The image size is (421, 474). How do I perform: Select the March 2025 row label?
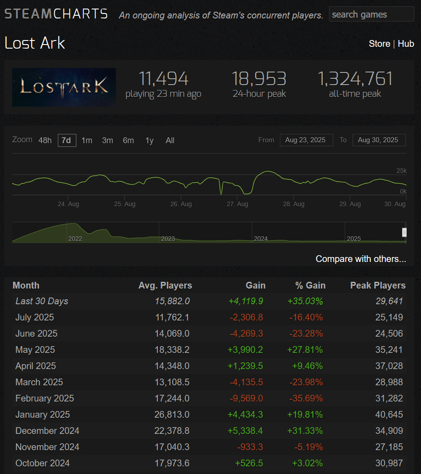(39, 382)
